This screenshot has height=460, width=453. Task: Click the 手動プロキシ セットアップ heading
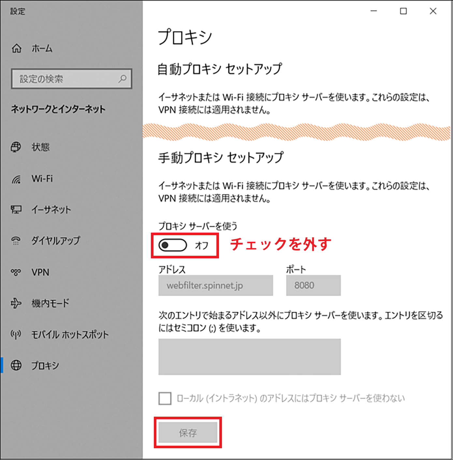click(x=221, y=157)
